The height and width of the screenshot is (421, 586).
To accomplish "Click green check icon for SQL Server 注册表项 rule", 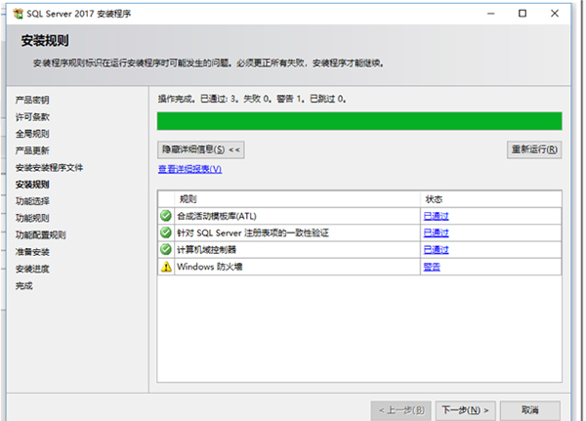I will point(166,232).
